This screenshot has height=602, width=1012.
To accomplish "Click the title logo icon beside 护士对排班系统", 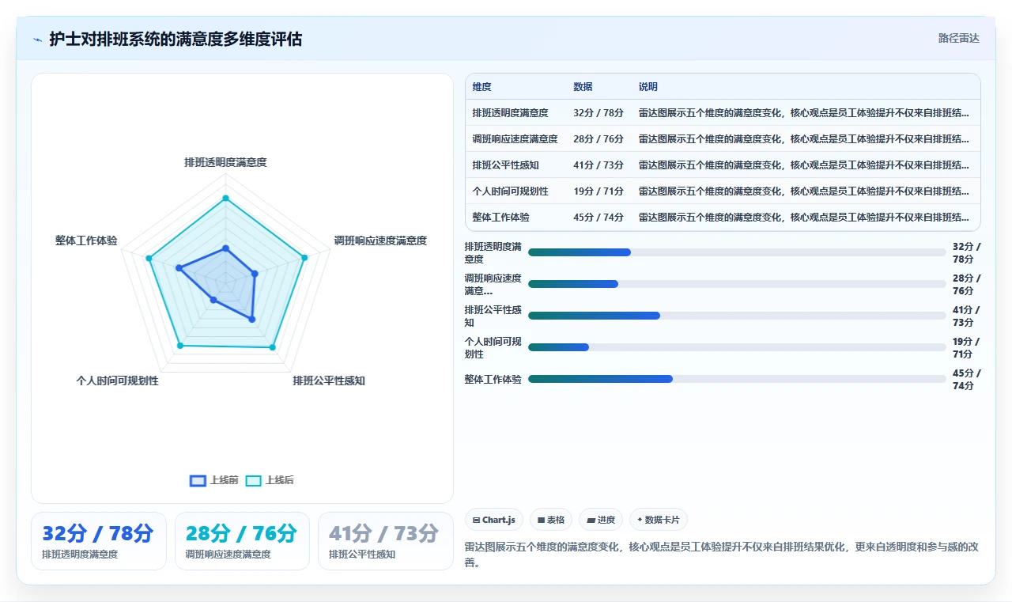I will point(38,40).
